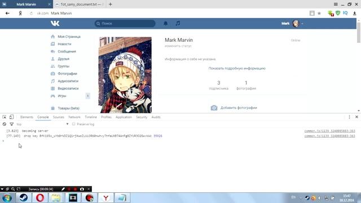Click the camera icon beside Добавить фотографии

pyautogui.click(x=214, y=108)
